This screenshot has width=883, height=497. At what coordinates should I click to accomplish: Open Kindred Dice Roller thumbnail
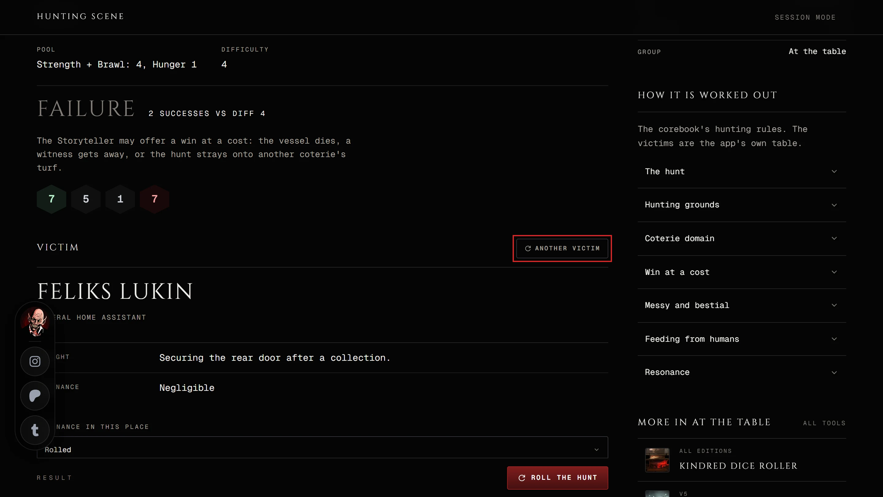(x=657, y=460)
